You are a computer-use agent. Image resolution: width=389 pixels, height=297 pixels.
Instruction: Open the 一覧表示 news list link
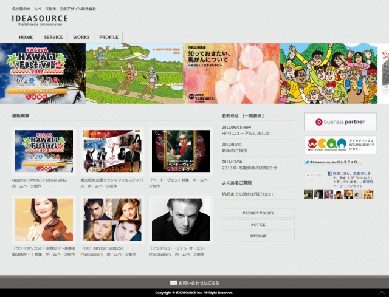pyautogui.click(x=253, y=115)
